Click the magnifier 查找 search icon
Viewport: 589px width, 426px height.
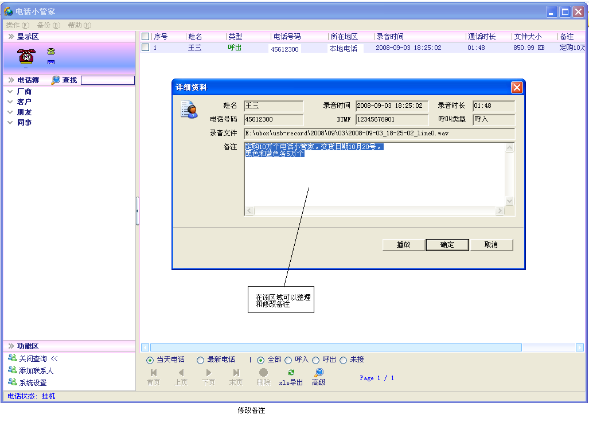[56, 80]
